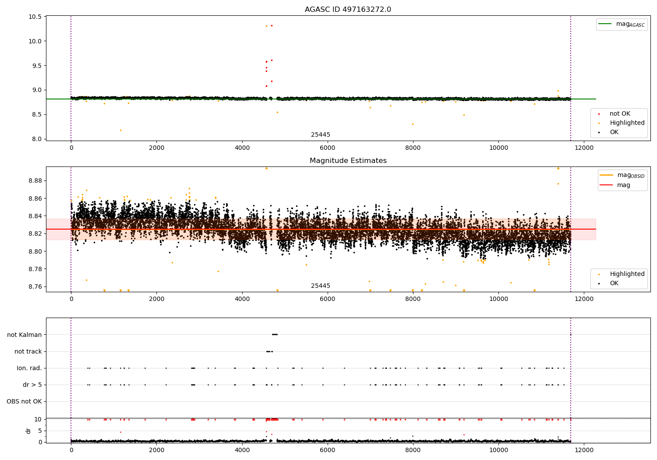Click the 'Ion. rad.' row label

point(29,368)
